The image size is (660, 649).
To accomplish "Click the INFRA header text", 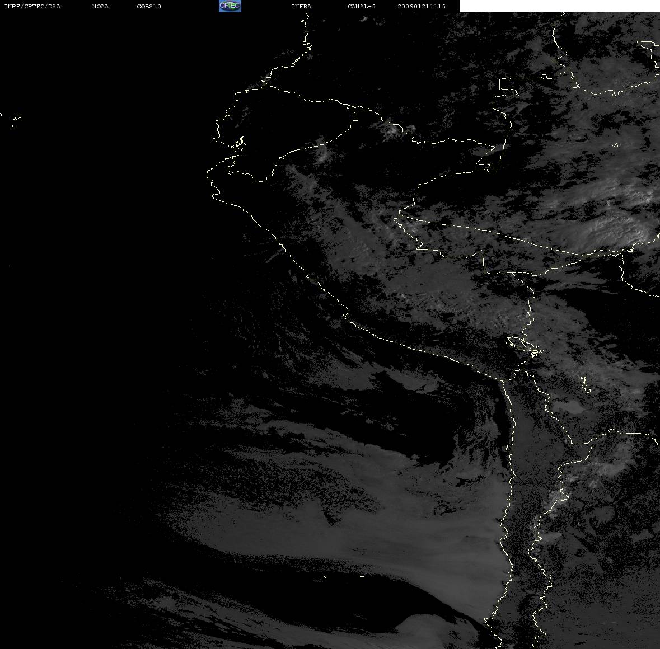I will pos(301,6).
